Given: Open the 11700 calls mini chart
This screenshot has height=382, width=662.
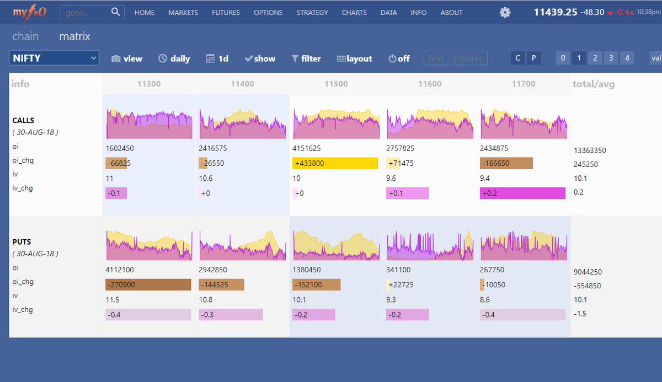Looking at the screenshot, I should [524, 122].
